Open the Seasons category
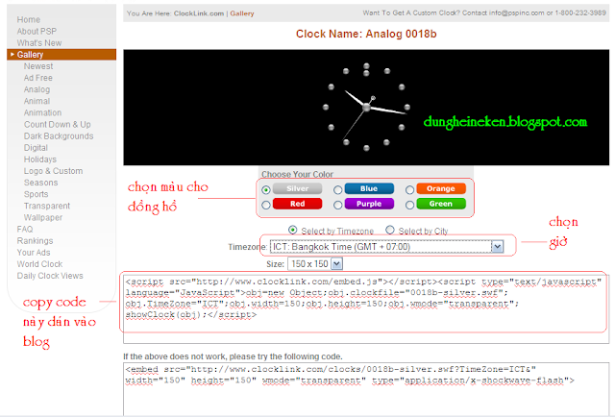The width and height of the screenshot is (615, 417). (x=40, y=183)
